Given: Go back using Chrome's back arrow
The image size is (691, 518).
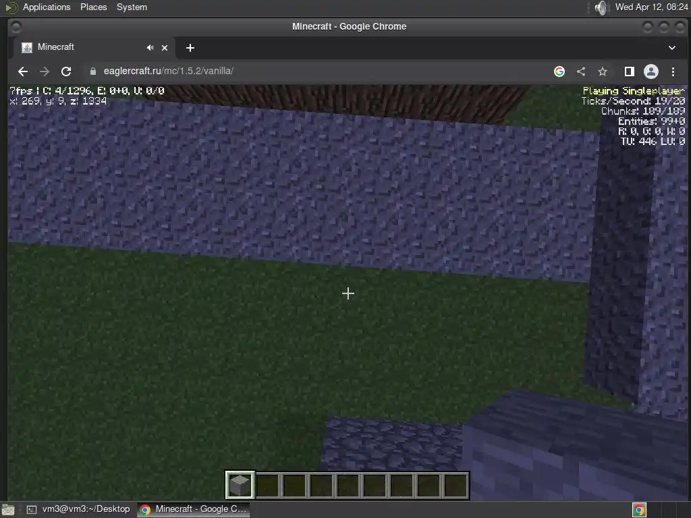Looking at the screenshot, I should coord(23,71).
